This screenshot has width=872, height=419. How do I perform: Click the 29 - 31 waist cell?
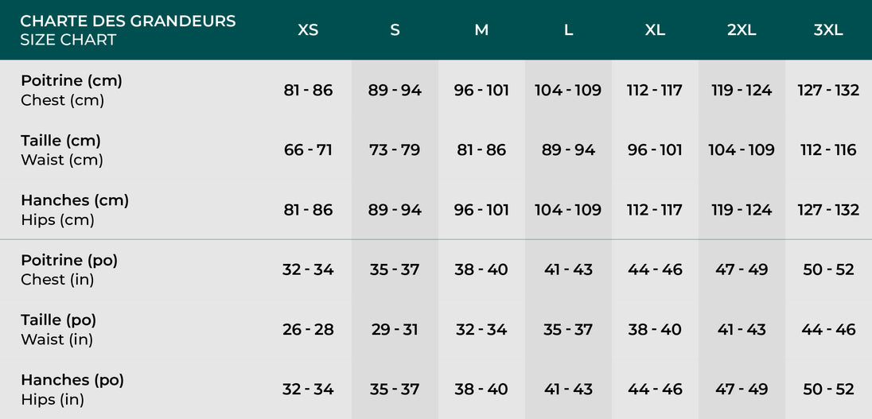pyautogui.click(x=395, y=329)
